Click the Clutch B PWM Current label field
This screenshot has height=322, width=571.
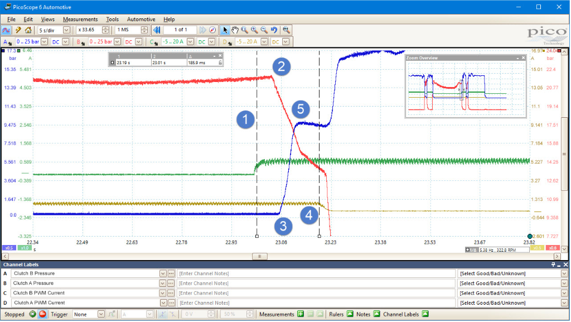pos(85,293)
